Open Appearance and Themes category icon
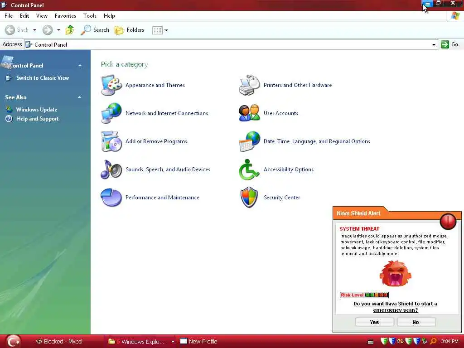The width and height of the screenshot is (464, 348). [x=111, y=85]
